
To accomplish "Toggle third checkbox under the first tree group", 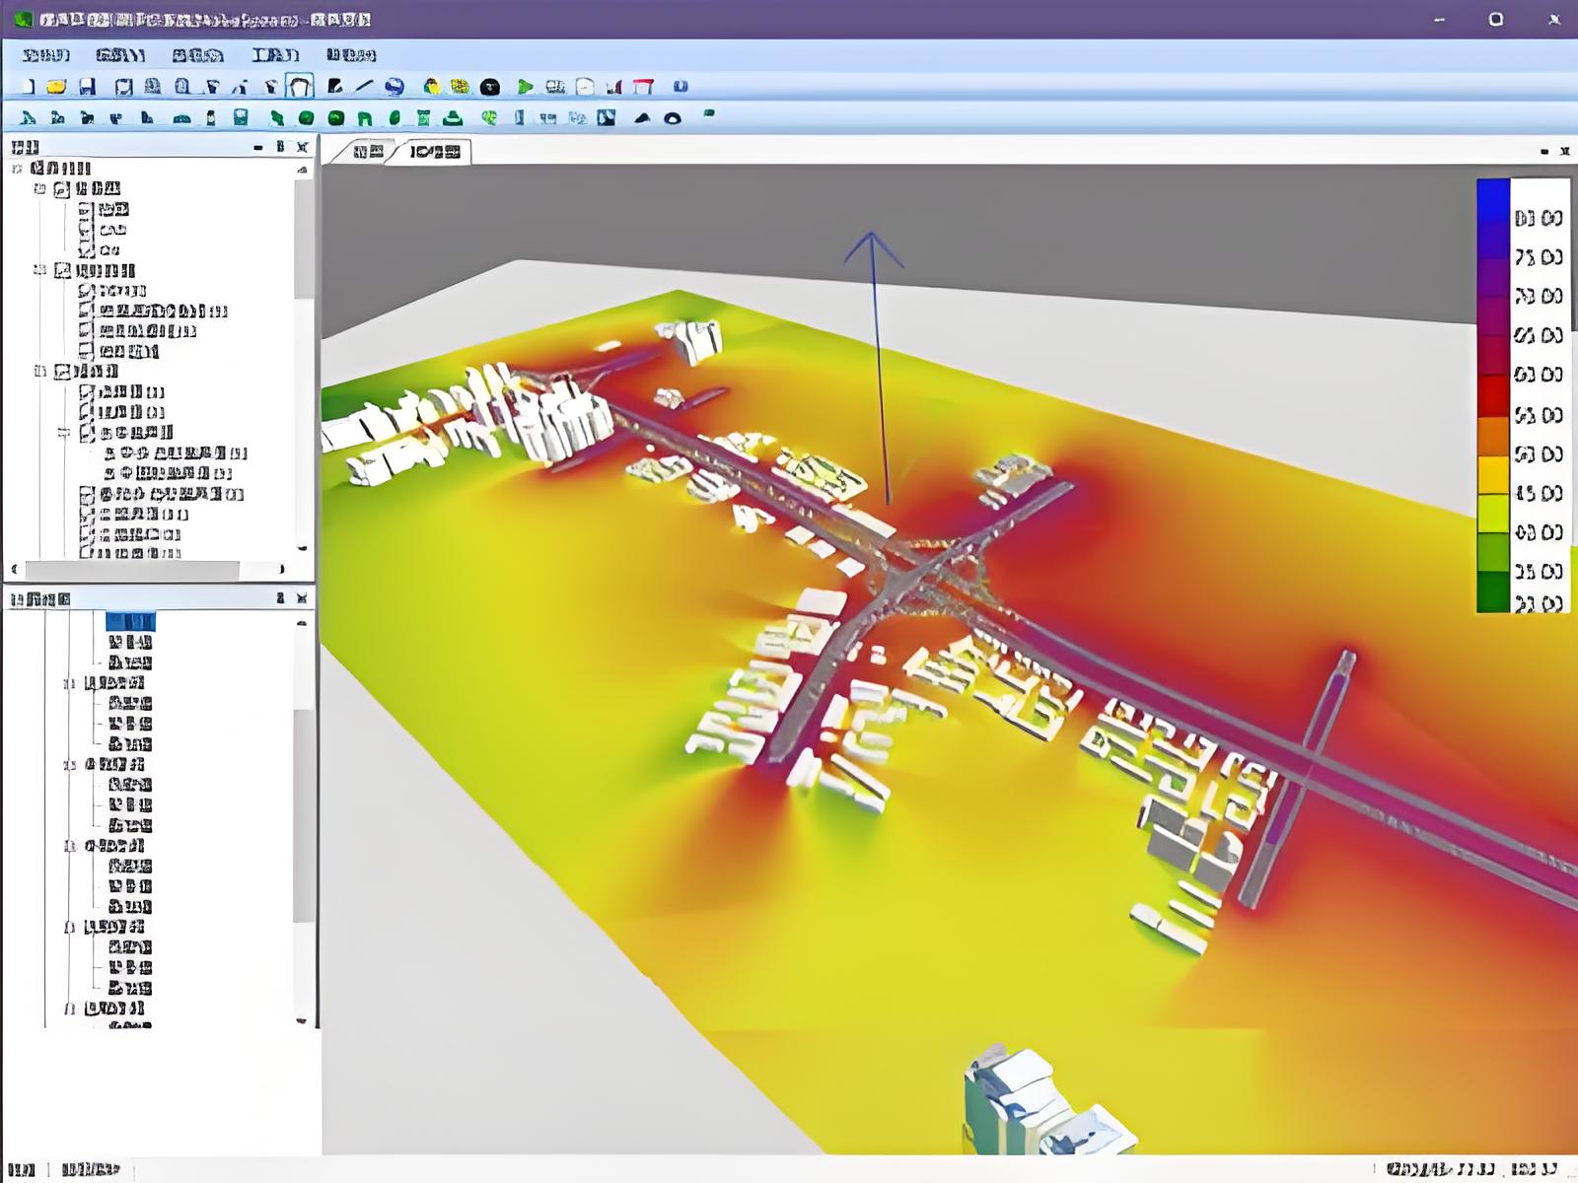I will tap(86, 250).
